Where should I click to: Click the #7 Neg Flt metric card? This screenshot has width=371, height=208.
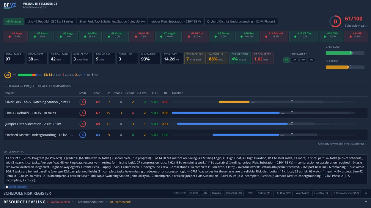[168, 36]
